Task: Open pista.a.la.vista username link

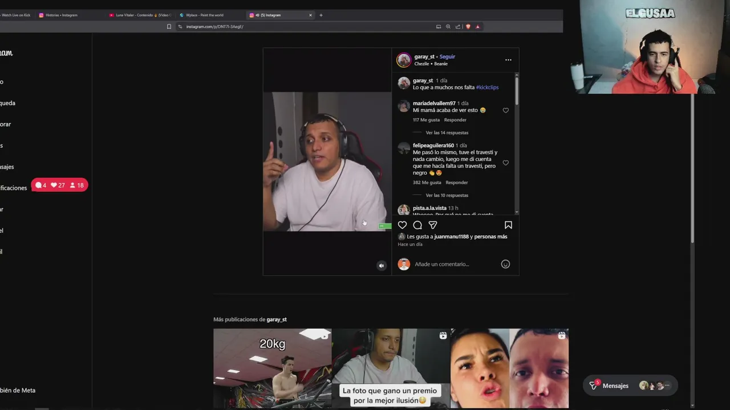Action: tap(429, 208)
